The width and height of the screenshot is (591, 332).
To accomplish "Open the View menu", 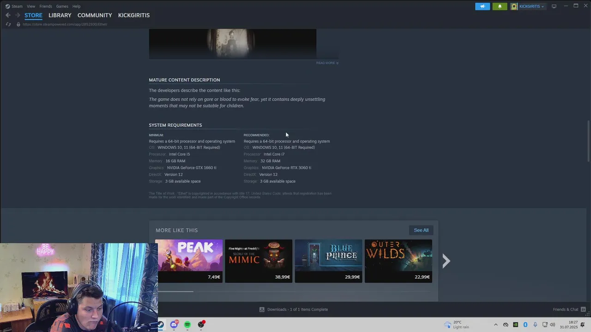I will pyautogui.click(x=31, y=6).
